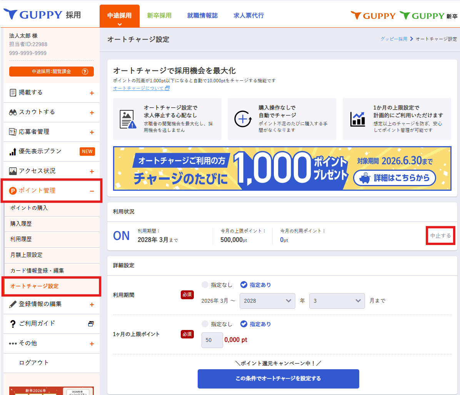
Task: Open the 中途採用 tab
Action: (119, 16)
